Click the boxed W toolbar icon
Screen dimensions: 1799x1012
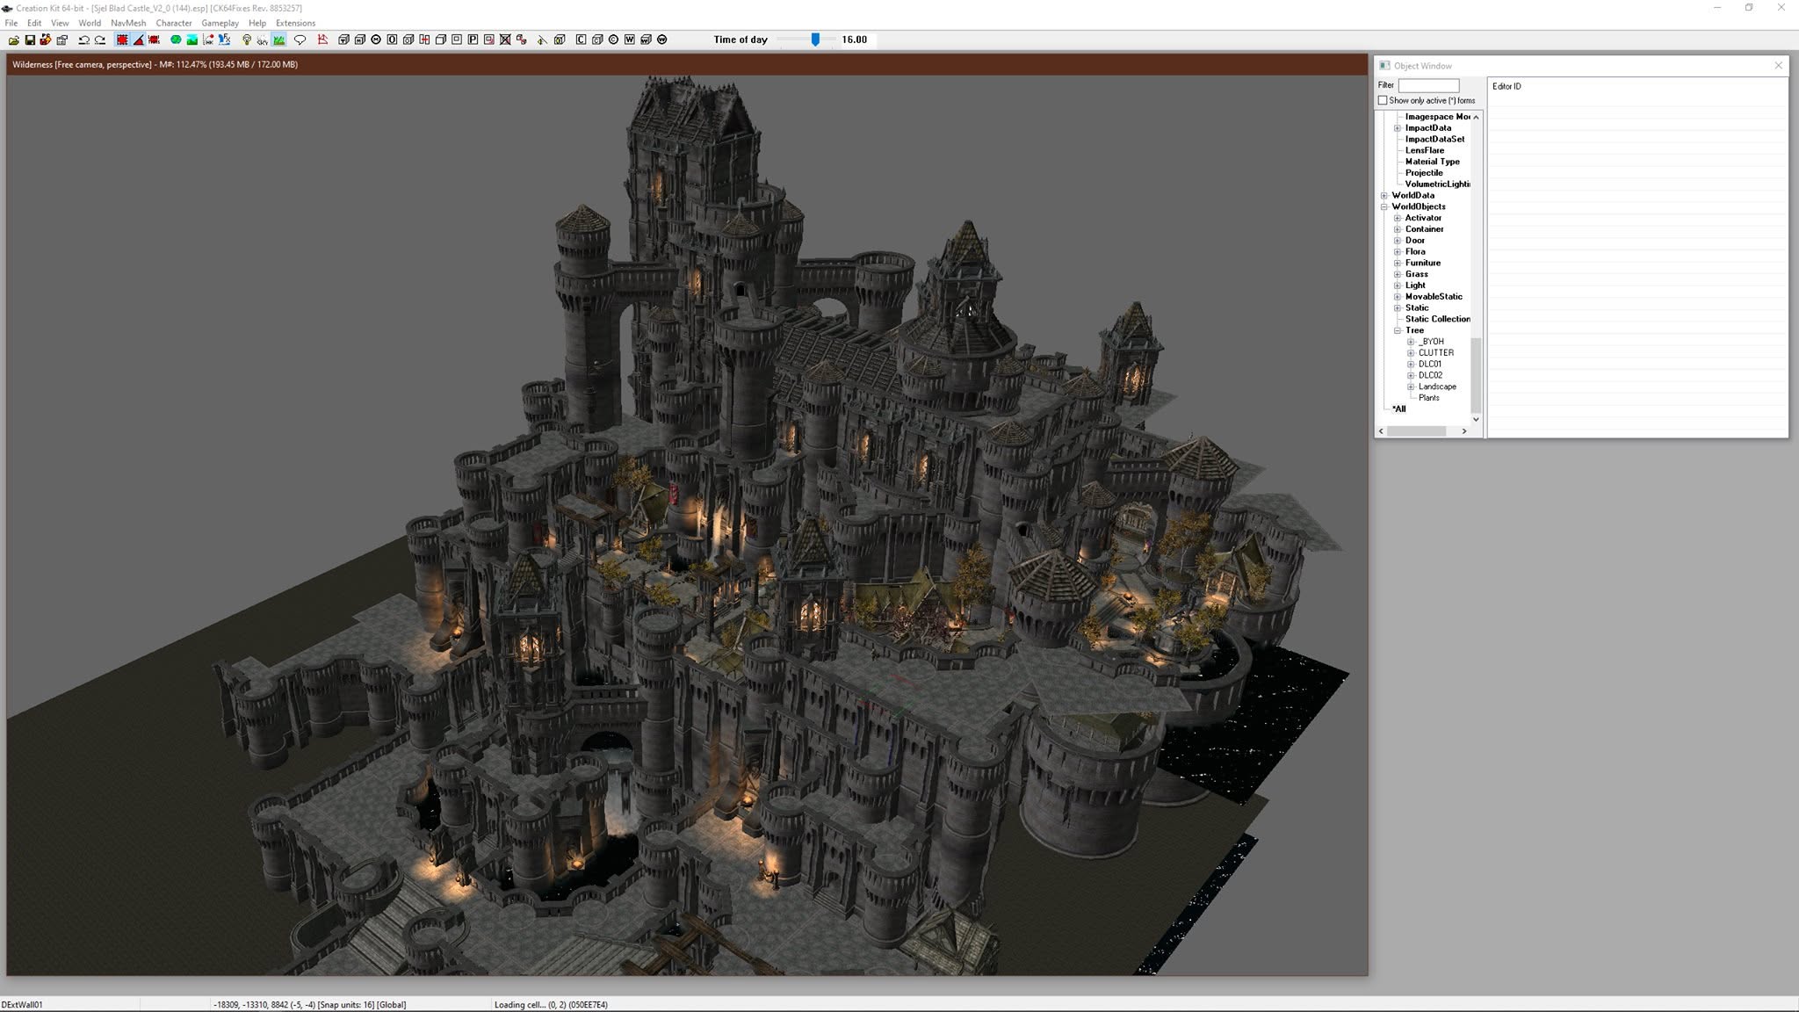(630, 40)
